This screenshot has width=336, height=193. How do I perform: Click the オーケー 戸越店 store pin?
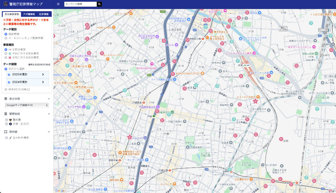tap(147, 160)
